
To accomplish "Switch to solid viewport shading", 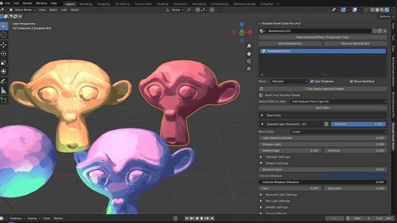I will click(x=377, y=10).
